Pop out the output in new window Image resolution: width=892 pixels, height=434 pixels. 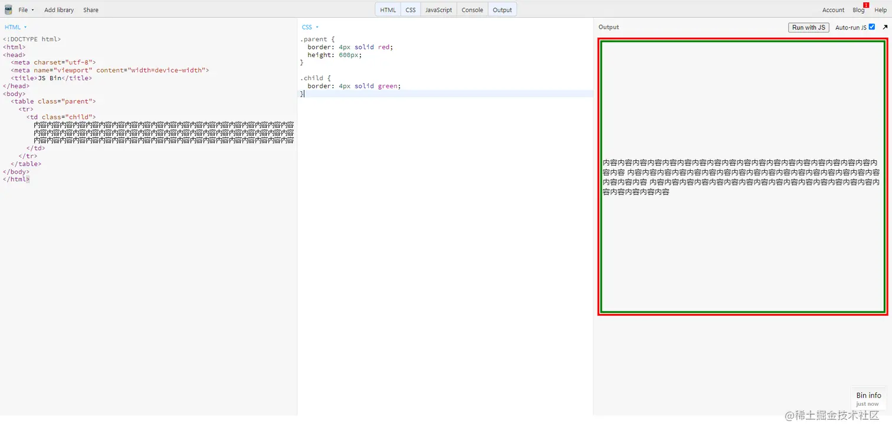click(885, 27)
